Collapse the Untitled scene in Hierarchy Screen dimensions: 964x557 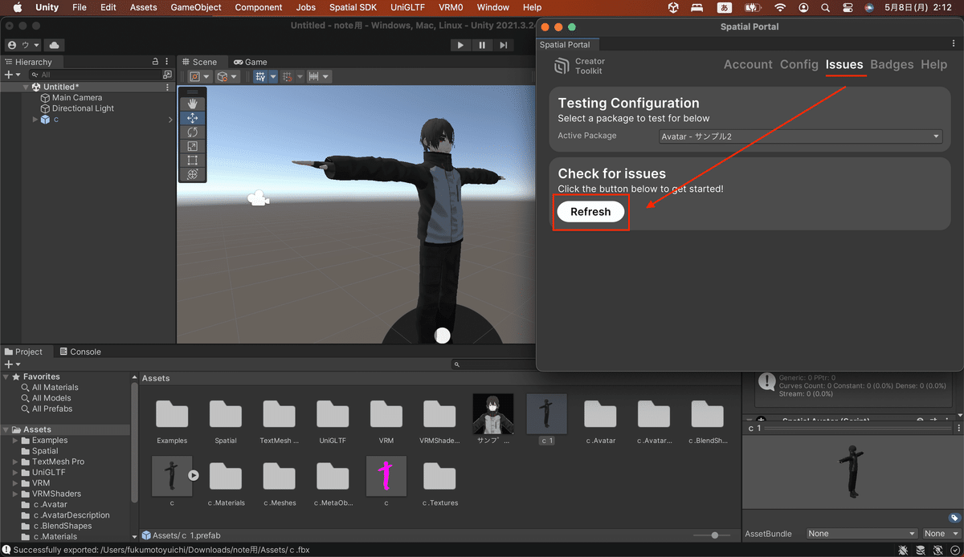[27, 87]
